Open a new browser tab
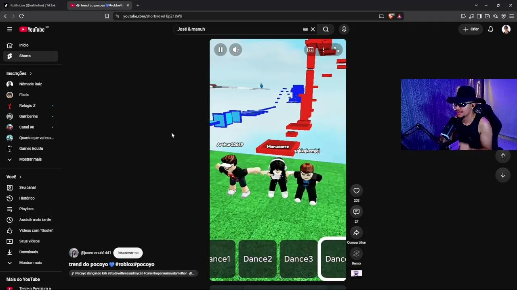The height and width of the screenshot is (290, 517). [138, 5]
